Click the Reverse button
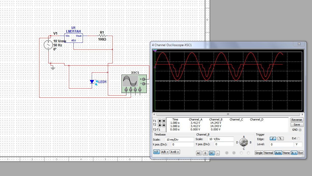312x176 pixels. click(x=297, y=120)
